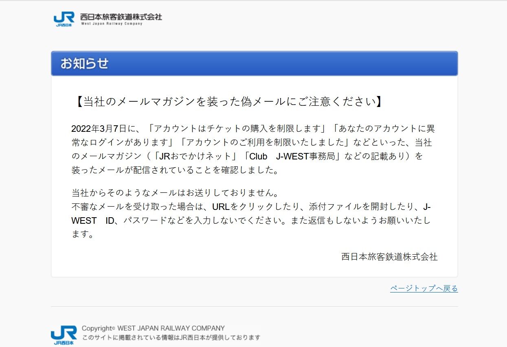
Task: Click the footer JR West logo
Action: (64, 335)
